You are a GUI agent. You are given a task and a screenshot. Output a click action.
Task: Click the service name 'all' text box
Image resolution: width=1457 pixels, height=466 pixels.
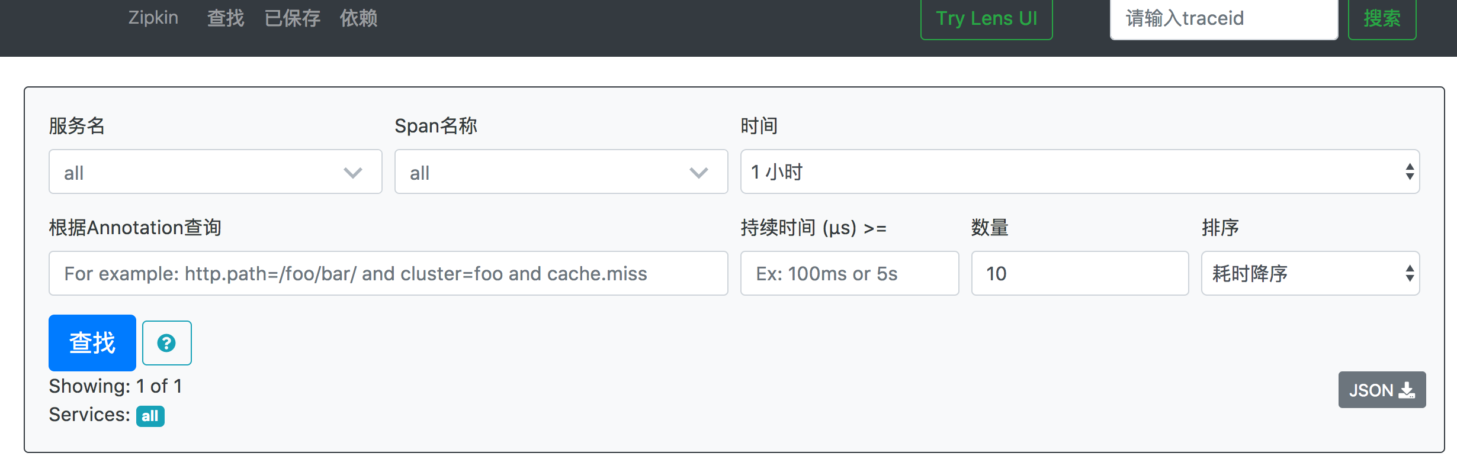195,173
